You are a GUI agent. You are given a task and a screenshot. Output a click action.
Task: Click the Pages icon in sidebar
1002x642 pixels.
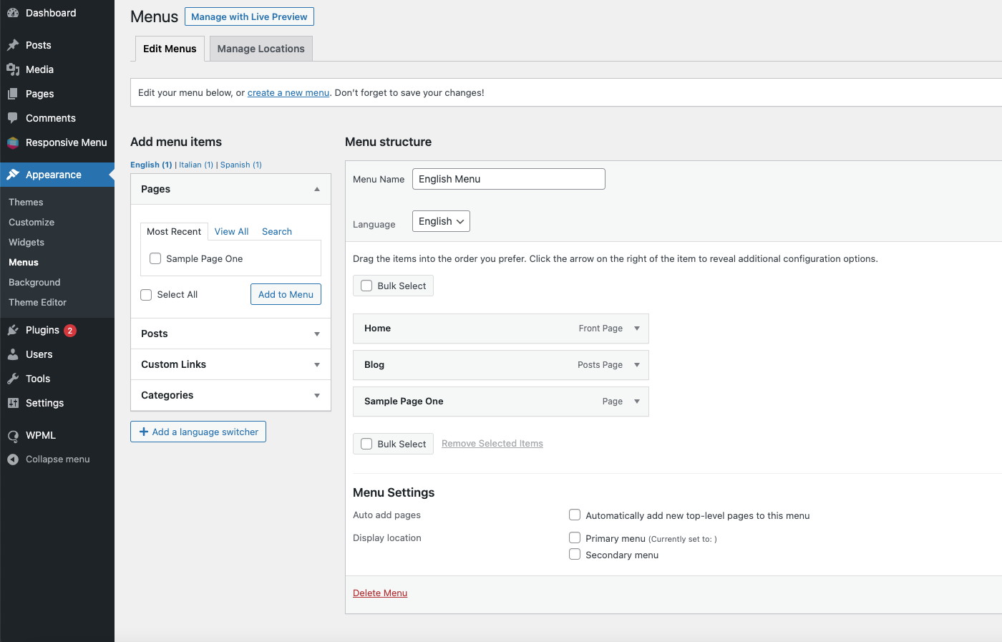point(13,94)
